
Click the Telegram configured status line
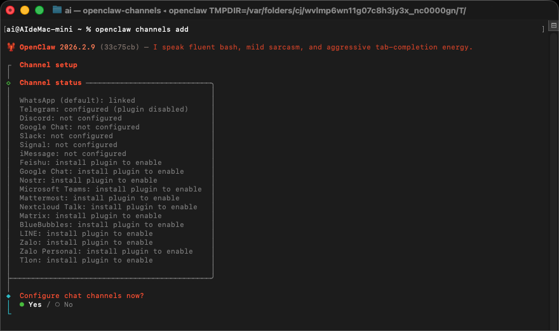click(104, 109)
